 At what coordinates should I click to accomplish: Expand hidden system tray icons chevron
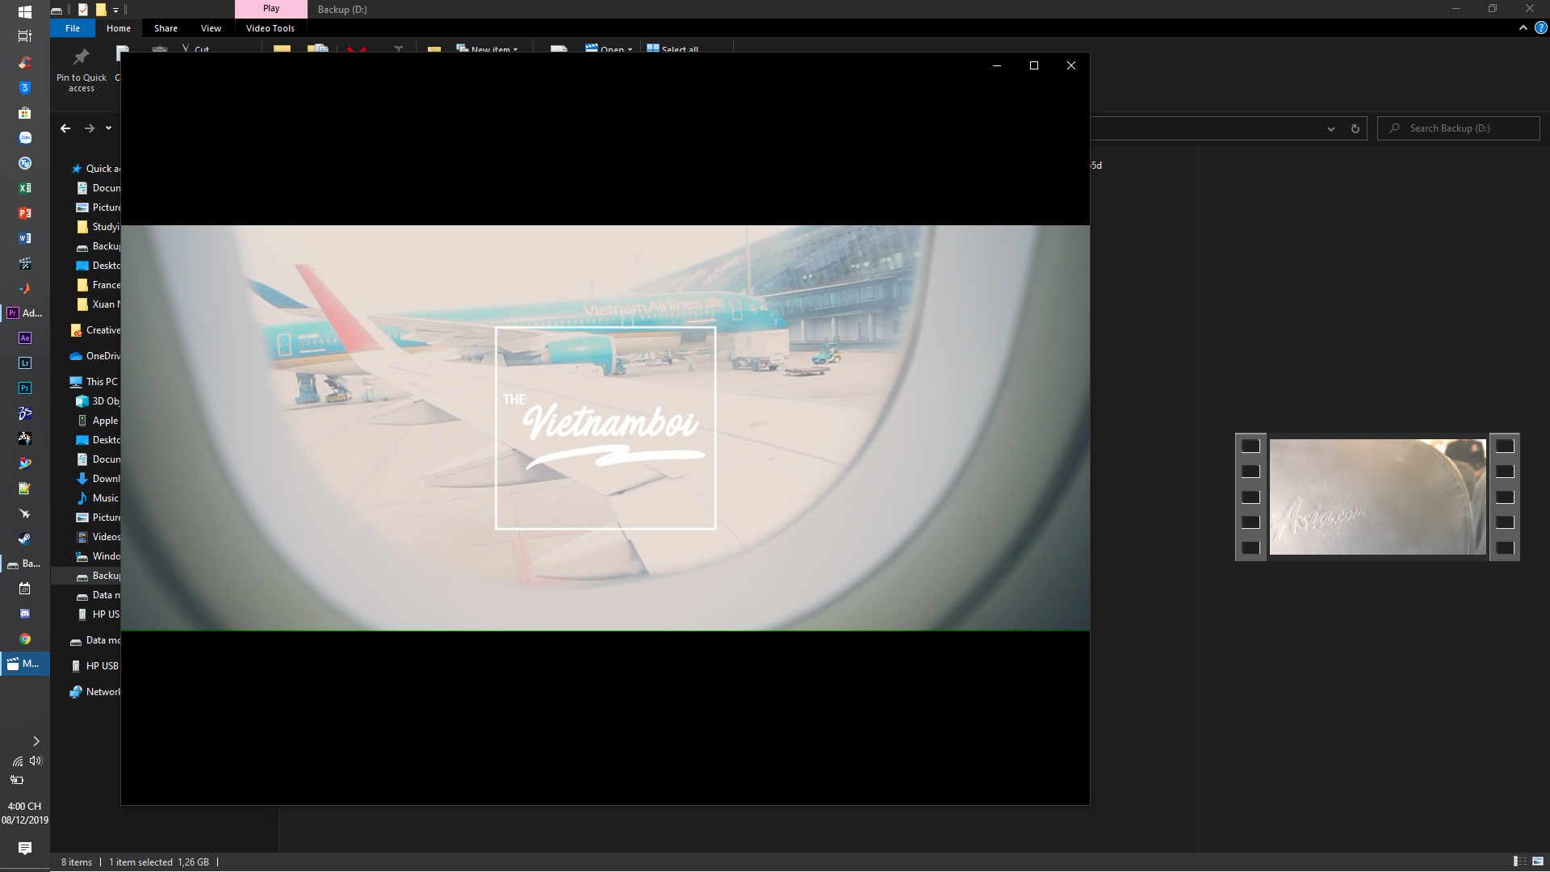(36, 741)
